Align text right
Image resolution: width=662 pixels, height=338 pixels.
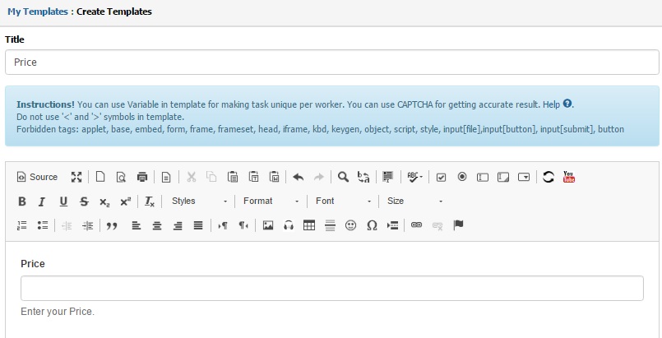(x=178, y=226)
